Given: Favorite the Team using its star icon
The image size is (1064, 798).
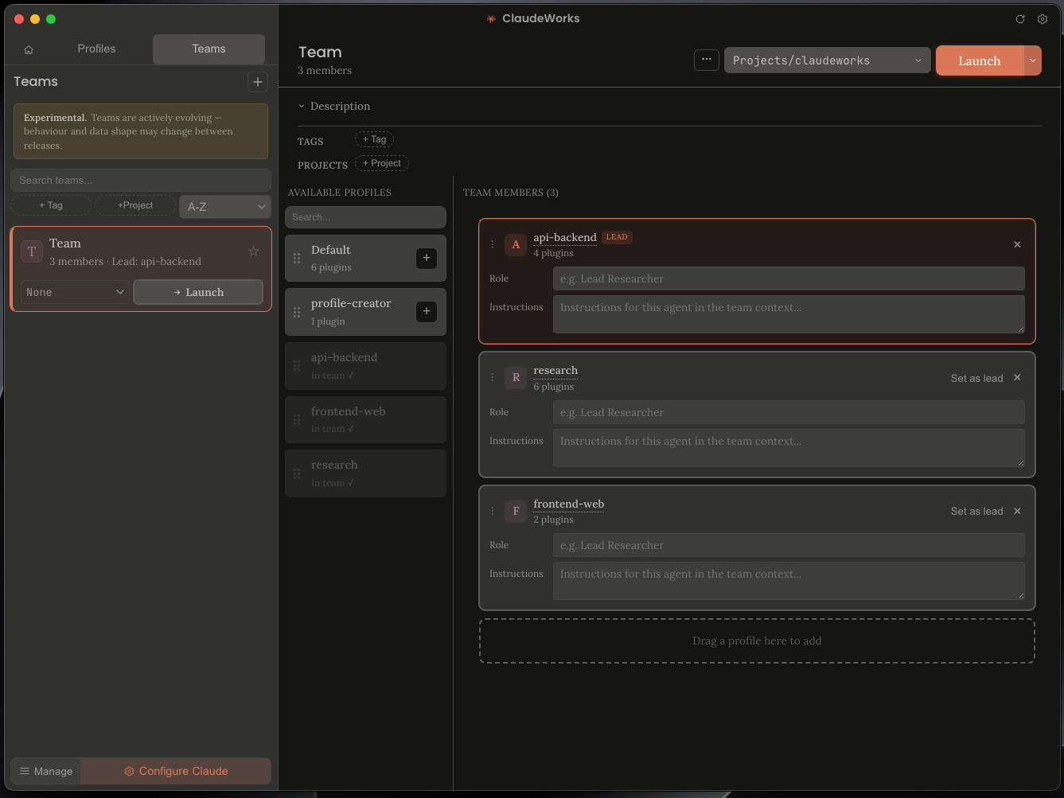Looking at the screenshot, I should [253, 251].
